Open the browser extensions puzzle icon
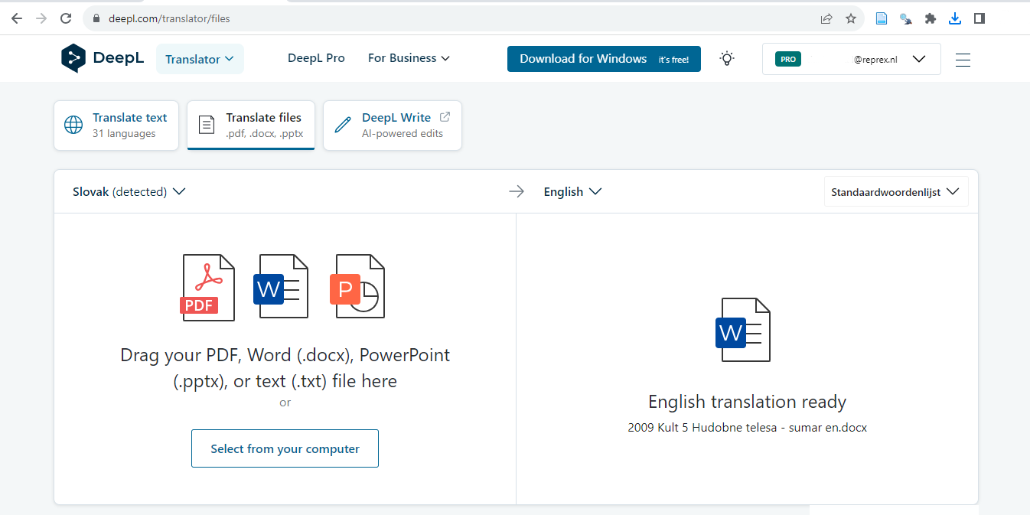The height and width of the screenshot is (515, 1030). pos(930,18)
